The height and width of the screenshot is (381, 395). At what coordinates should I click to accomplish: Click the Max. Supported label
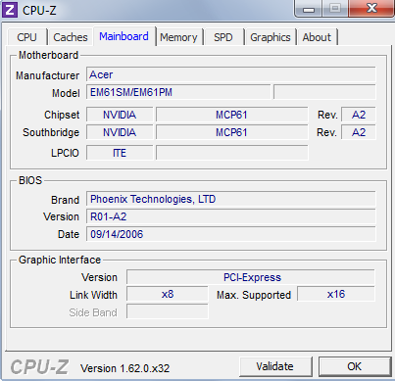point(254,295)
